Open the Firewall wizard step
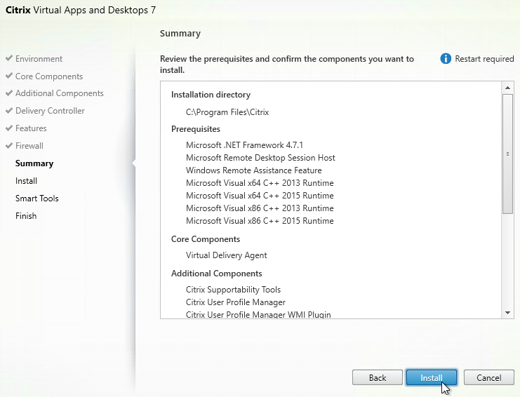520x397 pixels. click(29, 146)
